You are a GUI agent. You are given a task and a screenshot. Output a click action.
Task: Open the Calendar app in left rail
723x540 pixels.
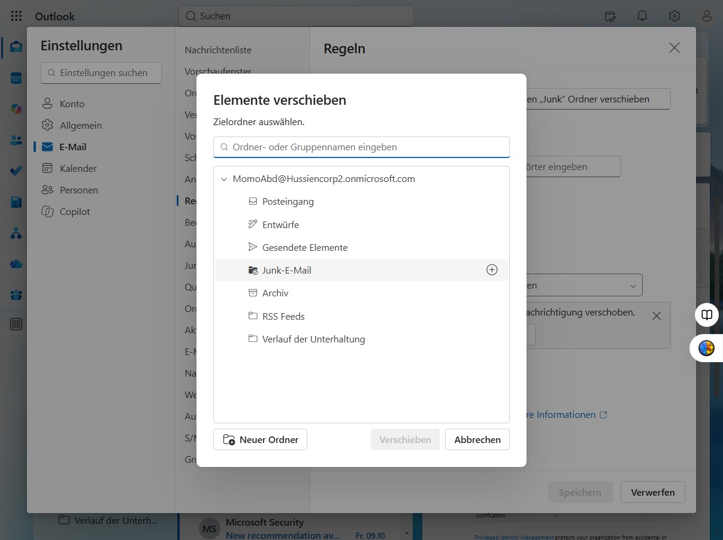pyautogui.click(x=16, y=78)
